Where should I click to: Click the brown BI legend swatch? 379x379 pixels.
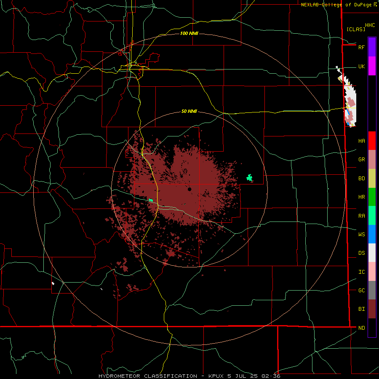pyautogui.click(x=372, y=309)
